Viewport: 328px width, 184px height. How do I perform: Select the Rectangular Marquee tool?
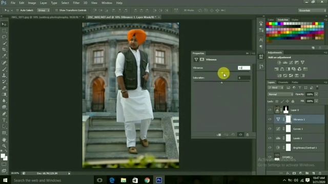(4, 31)
